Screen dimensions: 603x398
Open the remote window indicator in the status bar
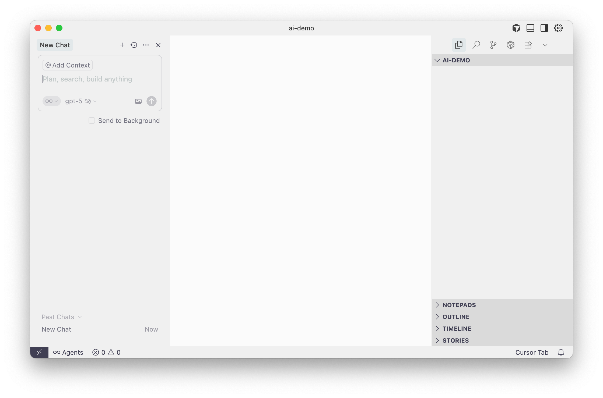coord(39,352)
